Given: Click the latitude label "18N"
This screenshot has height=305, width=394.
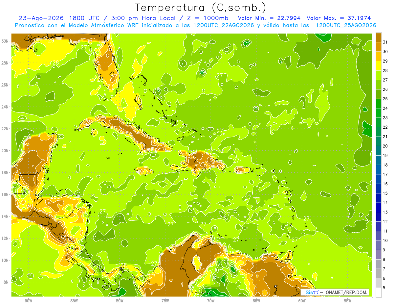Looking at the screenshot, I should tap(5, 172).
